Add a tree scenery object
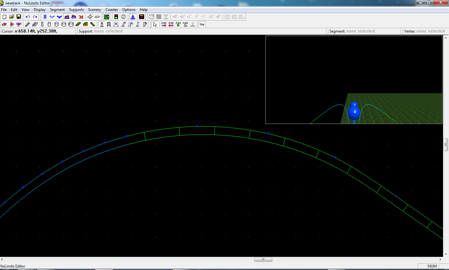Image resolution: width=449 pixels, height=270 pixels. pyautogui.click(x=178, y=24)
